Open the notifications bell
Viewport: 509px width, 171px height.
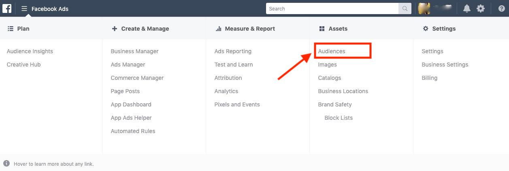point(466,8)
